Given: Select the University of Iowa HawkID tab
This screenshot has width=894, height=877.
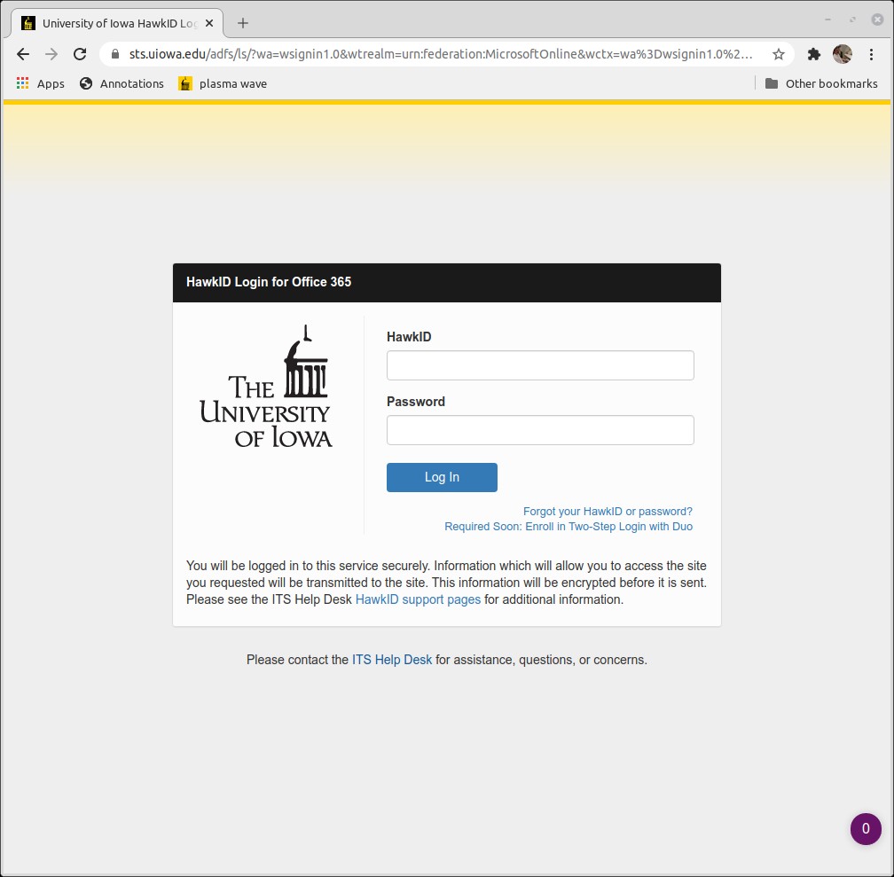Looking at the screenshot, I should click(117, 23).
